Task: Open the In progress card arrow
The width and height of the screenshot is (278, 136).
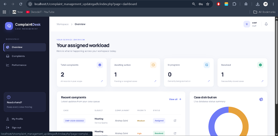Action: (x=209, y=81)
